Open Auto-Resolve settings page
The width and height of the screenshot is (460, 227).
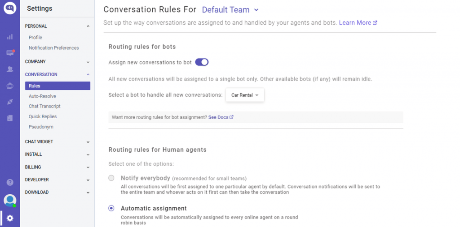42,96
